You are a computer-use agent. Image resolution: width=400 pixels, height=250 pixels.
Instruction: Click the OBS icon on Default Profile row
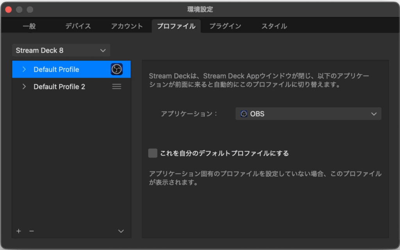click(116, 69)
